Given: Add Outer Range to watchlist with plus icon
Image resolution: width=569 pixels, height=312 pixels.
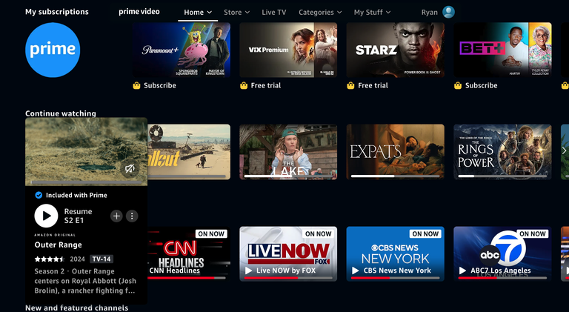Looking at the screenshot, I should coord(116,216).
